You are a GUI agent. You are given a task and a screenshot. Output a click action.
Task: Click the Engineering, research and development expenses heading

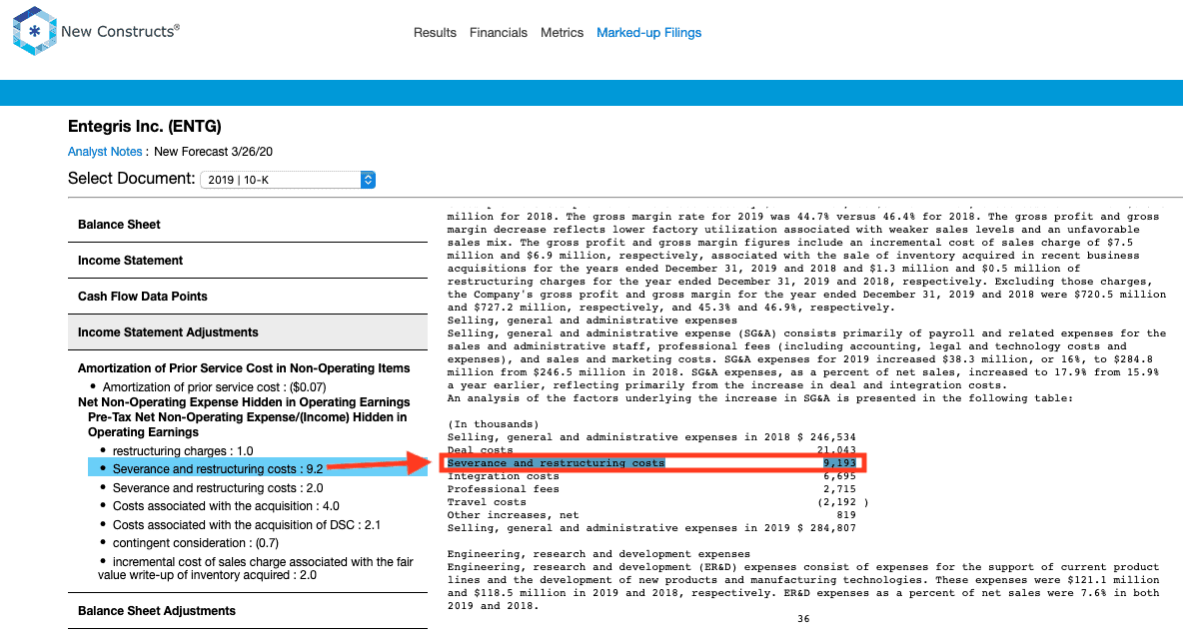coord(598,554)
